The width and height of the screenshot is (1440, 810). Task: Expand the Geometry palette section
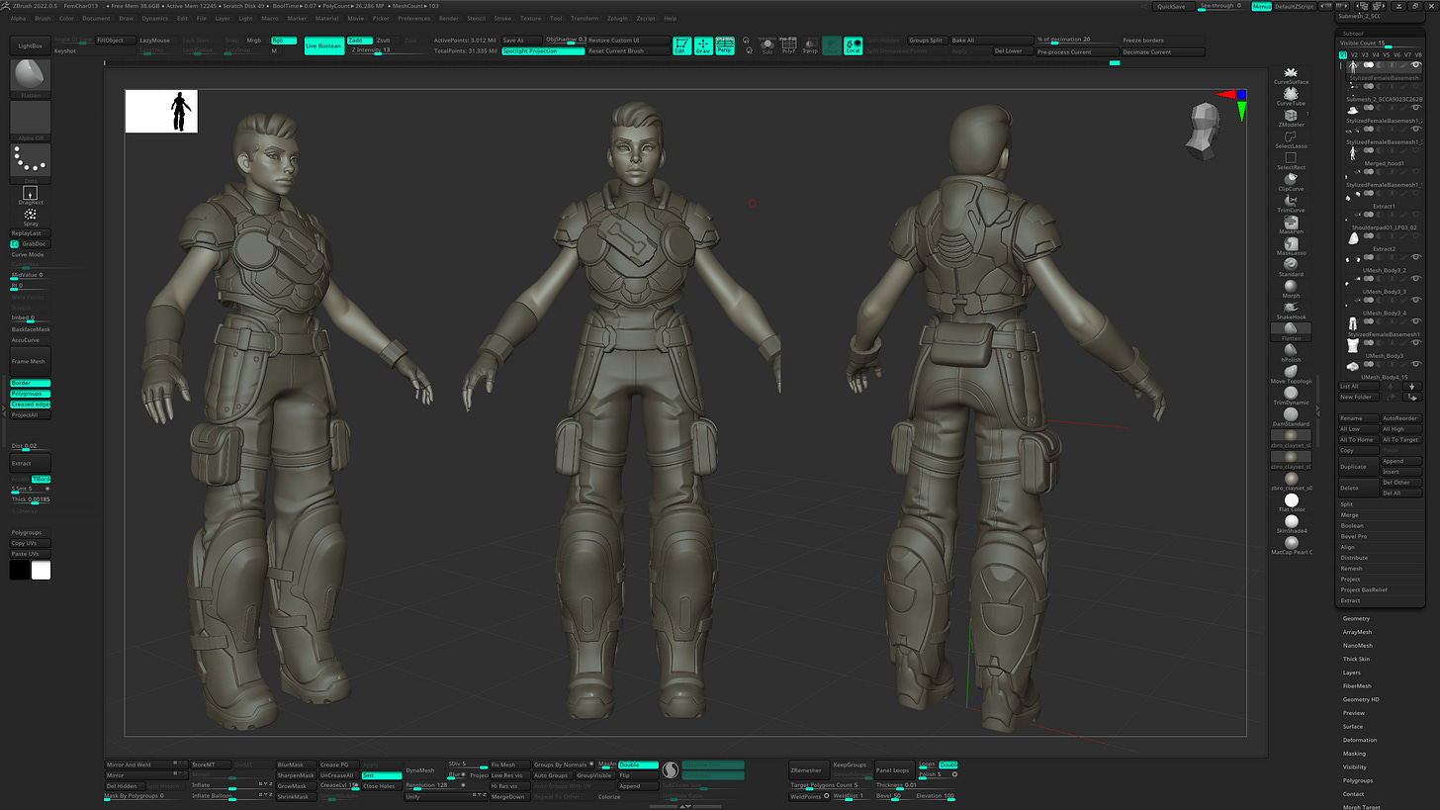1356,618
